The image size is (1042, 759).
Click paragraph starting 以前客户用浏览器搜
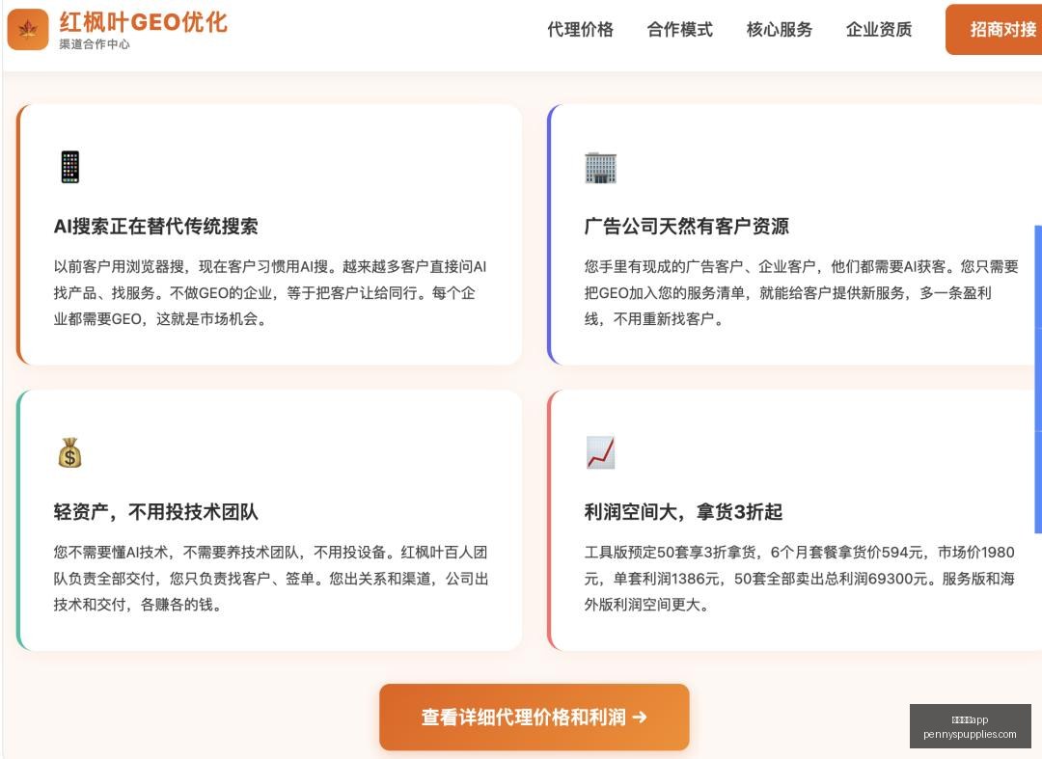[270, 293]
